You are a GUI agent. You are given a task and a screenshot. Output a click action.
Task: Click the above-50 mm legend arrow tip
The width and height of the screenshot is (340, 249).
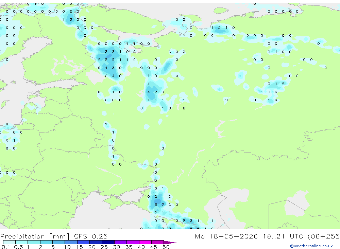(170, 242)
